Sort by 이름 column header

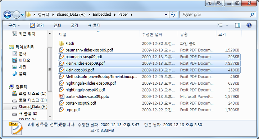pos(63,34)
